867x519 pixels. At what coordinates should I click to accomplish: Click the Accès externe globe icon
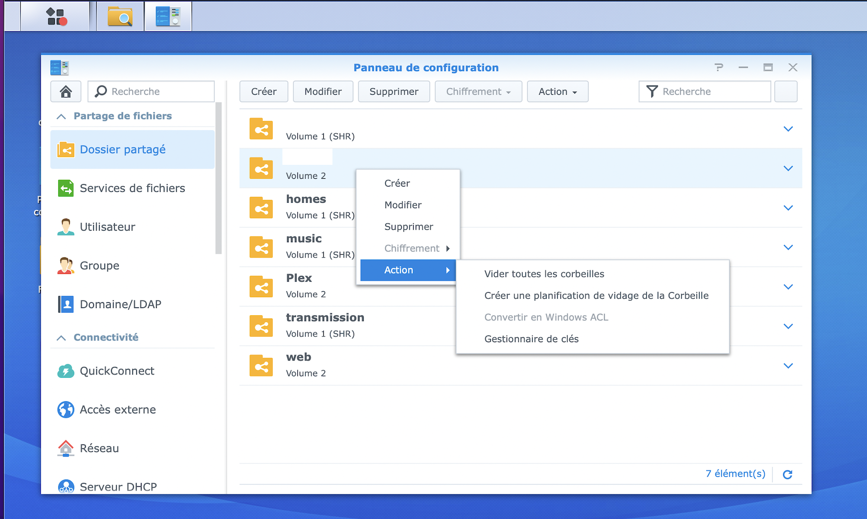[x=66, y=409]
